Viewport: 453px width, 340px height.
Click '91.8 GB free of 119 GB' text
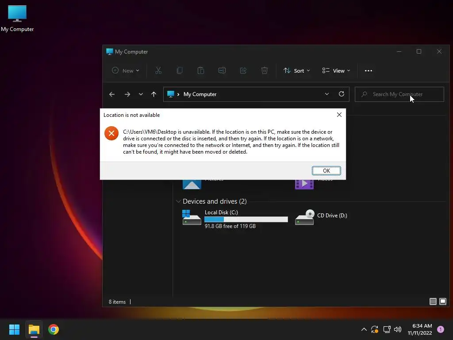pos(230,226)
